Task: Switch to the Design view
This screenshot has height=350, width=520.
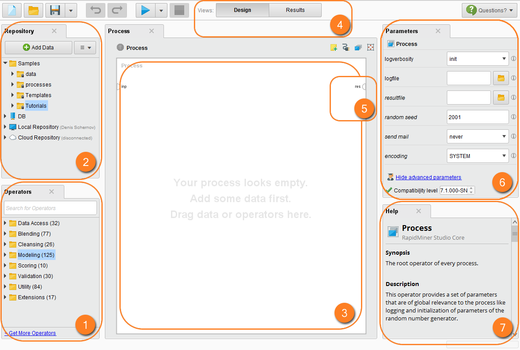Action: (242, 10)
